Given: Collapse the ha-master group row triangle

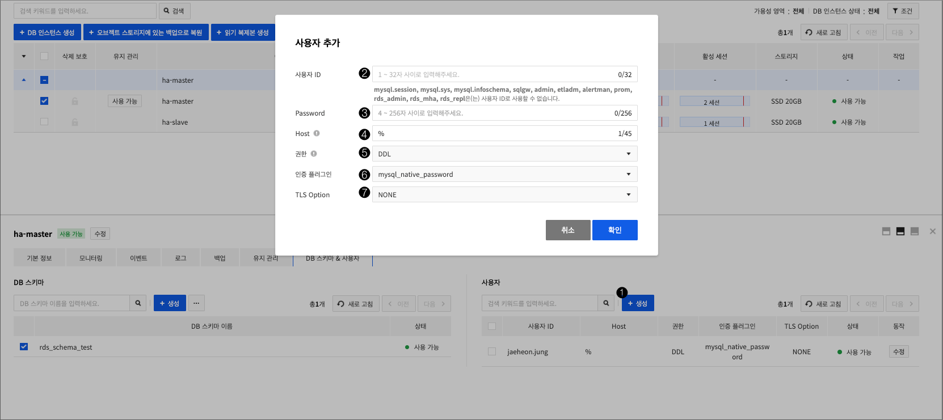Looking at the screenshot, I should tap(24, 80).
